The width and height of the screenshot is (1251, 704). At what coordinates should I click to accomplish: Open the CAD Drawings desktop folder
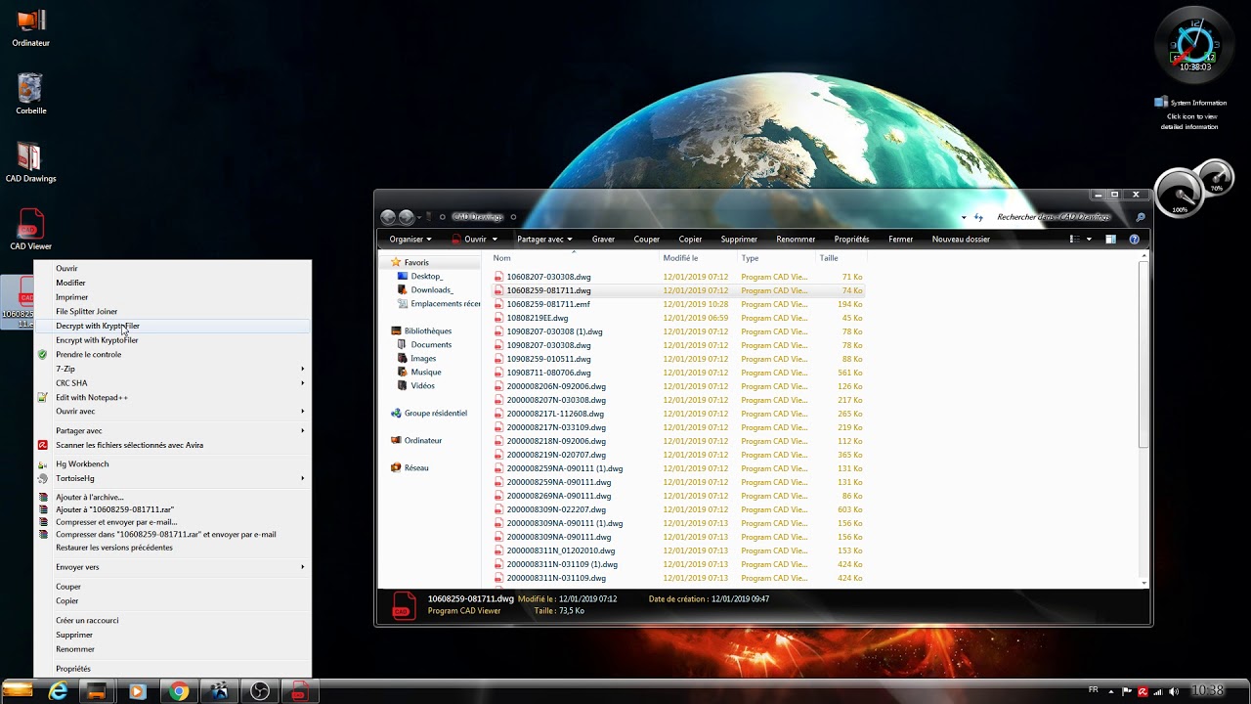[30, 162]
